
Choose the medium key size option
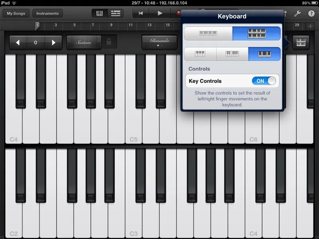click(232, 54)
